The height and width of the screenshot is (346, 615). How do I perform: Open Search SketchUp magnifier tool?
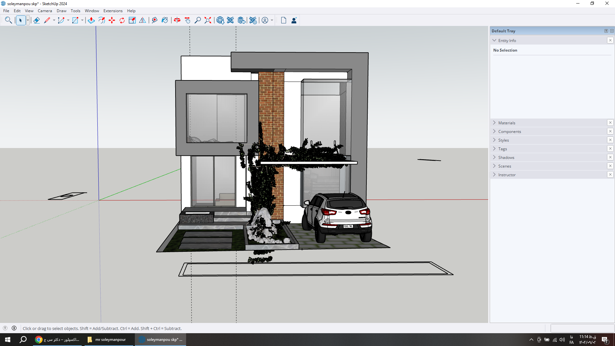click(x=8, y=20)
